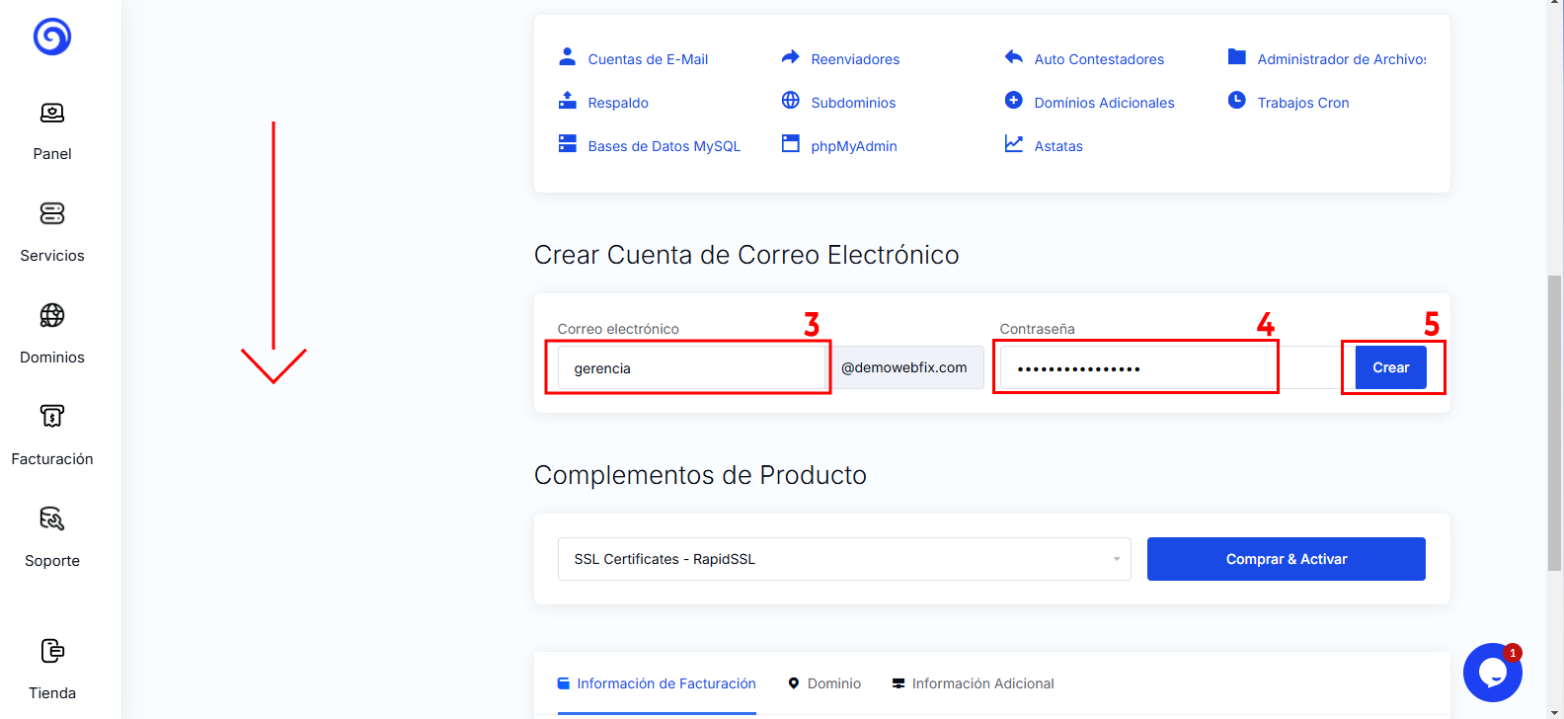Click the Auto Contestadores reply icon
1564x719 pixels.
1013,56
